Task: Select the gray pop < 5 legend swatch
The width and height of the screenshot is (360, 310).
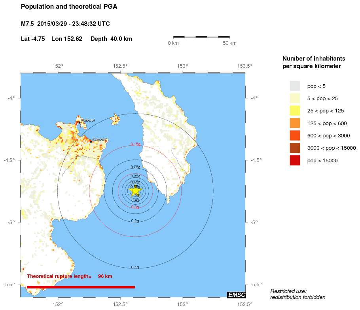Action: (x=295, y=86)
